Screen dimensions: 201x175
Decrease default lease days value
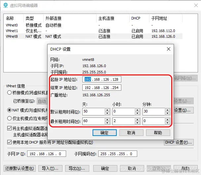click(x=107, y=113)
